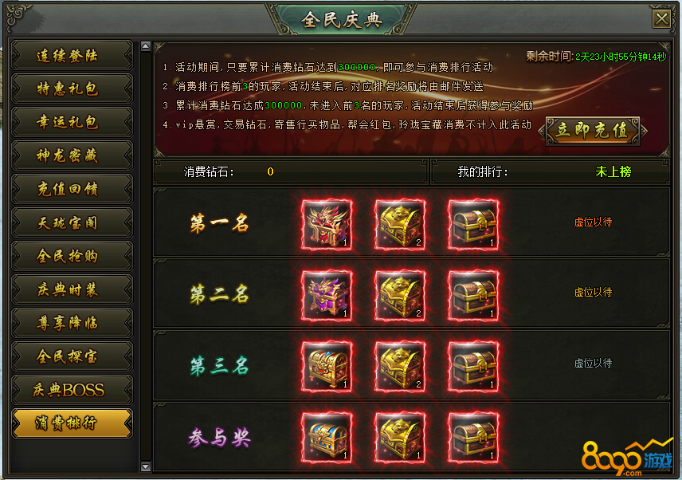Close the 全民庆典 window
Viewport: 682px width, 480px height.
click(661, 19)
